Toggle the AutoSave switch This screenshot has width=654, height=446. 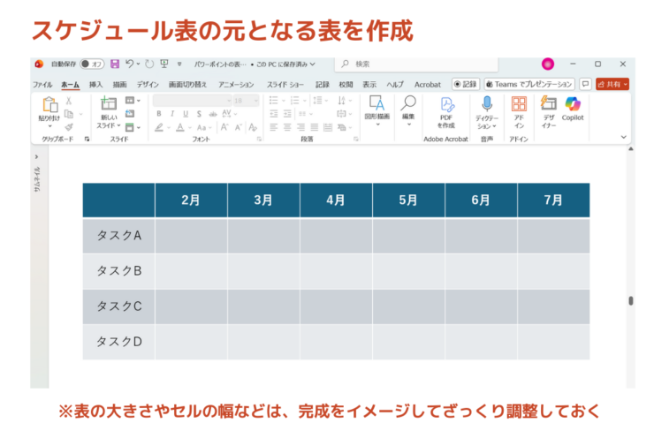point(92,64)
